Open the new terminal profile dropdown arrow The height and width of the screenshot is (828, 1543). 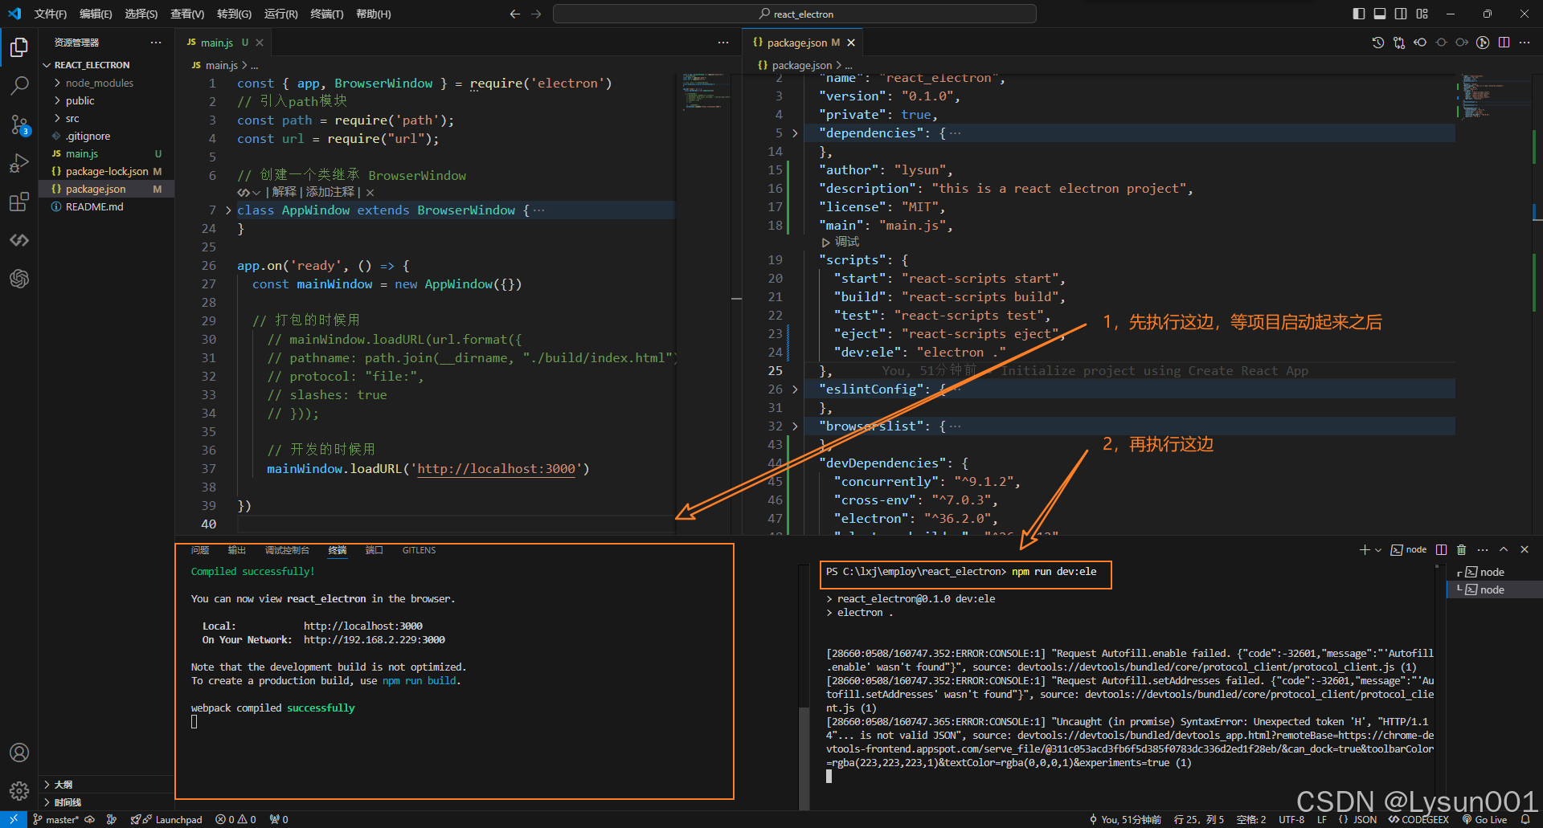pos(1378,550)
